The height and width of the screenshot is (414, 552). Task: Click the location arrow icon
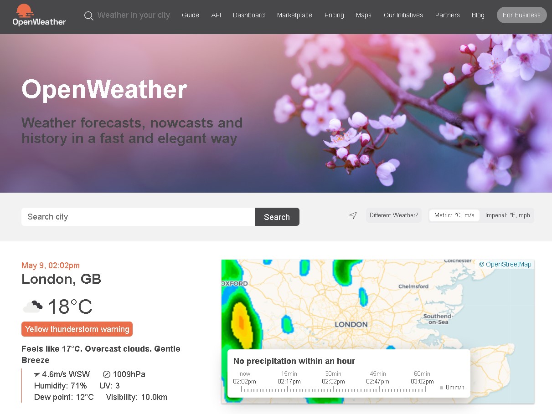pyautogui.click(x=353, y=215)
